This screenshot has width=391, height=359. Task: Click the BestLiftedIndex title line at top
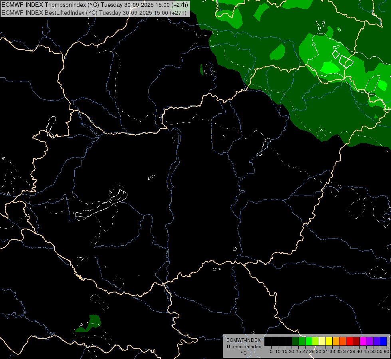tap(94, 12)
